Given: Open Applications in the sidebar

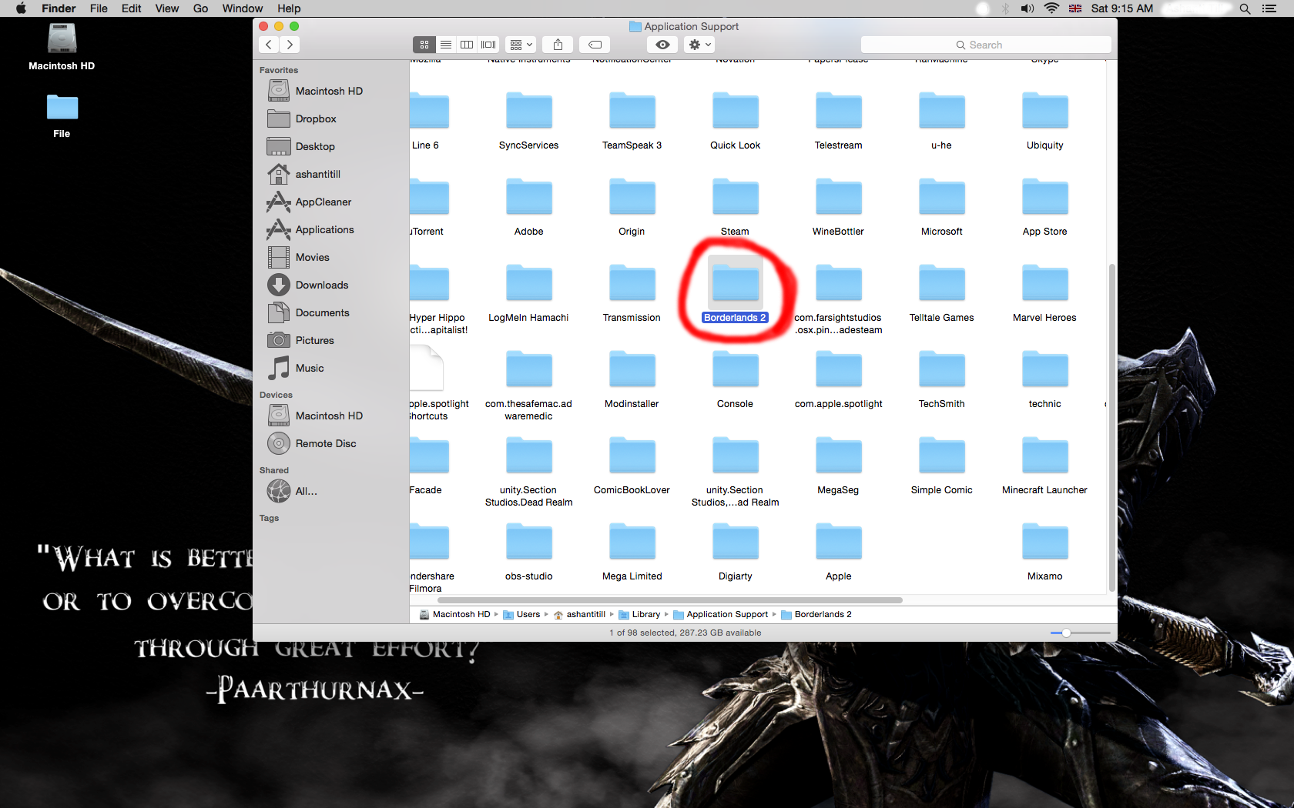Looking at the screenshot, I should (330, 229).
